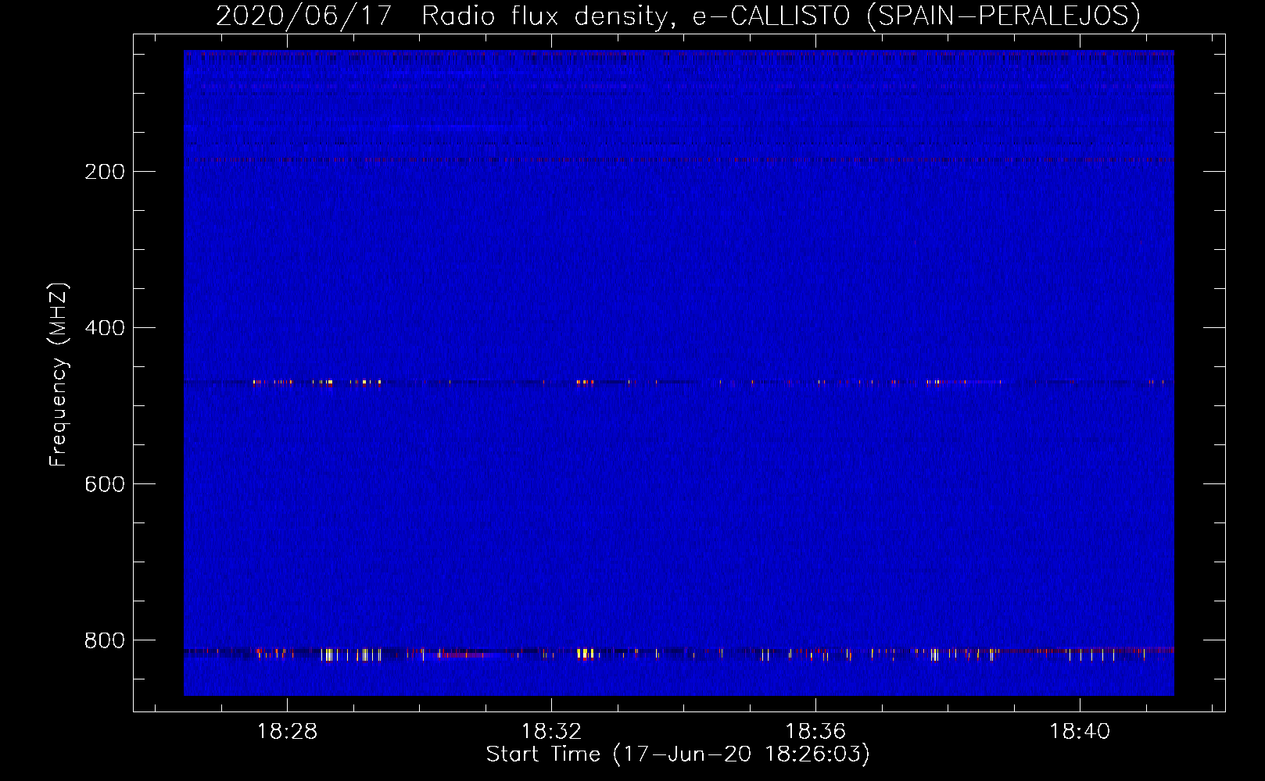Select the 800 frequency tick label
Image resolution: width=1265 pixels, height=781 pixels.
(105, 640)
